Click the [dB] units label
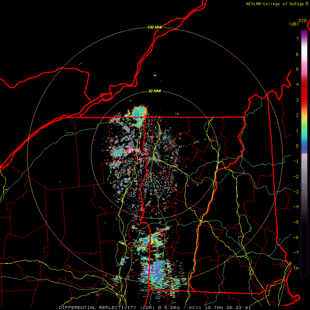Image resolution: width=310 pixels, height=310 pixels. pos(294,24)
